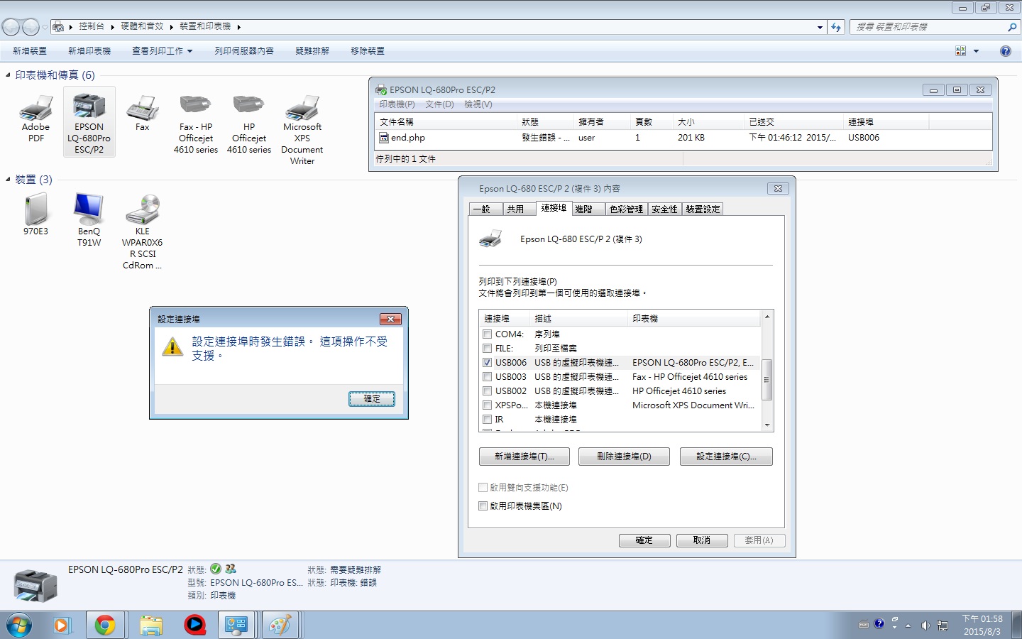The height and width of the screenshot is (639, 1022).
Task: Check the XPSPort checkbox
Action: click(487, 405)
